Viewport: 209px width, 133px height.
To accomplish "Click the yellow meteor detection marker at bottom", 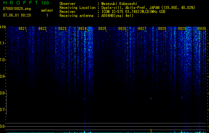I will (151, 131).
